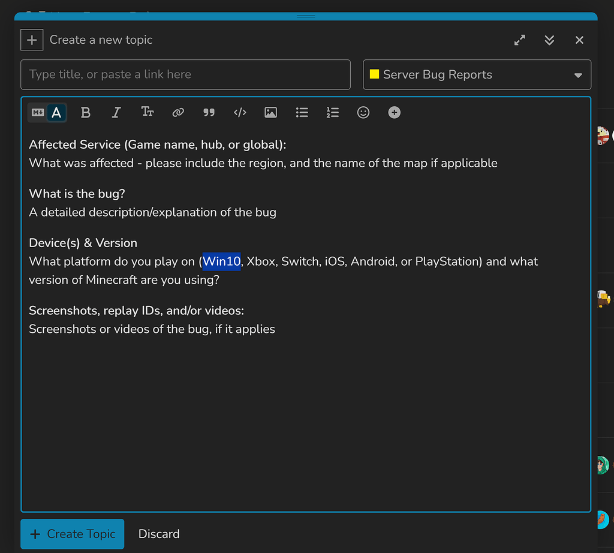Click empty area of the editor body
The height and width of the screenshot is (553, 614).
[305, 423]
